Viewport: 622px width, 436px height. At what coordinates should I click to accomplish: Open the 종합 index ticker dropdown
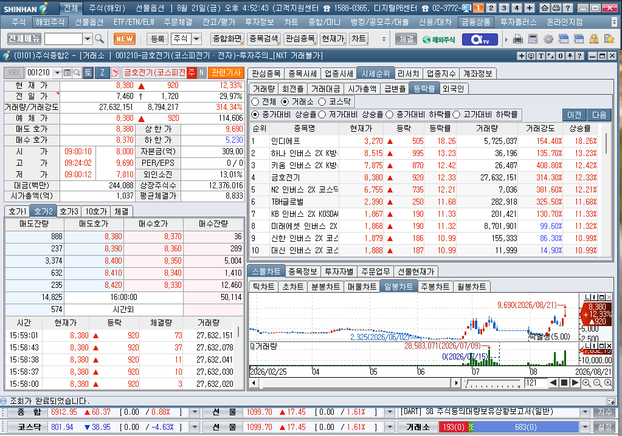tap(195, 412)
